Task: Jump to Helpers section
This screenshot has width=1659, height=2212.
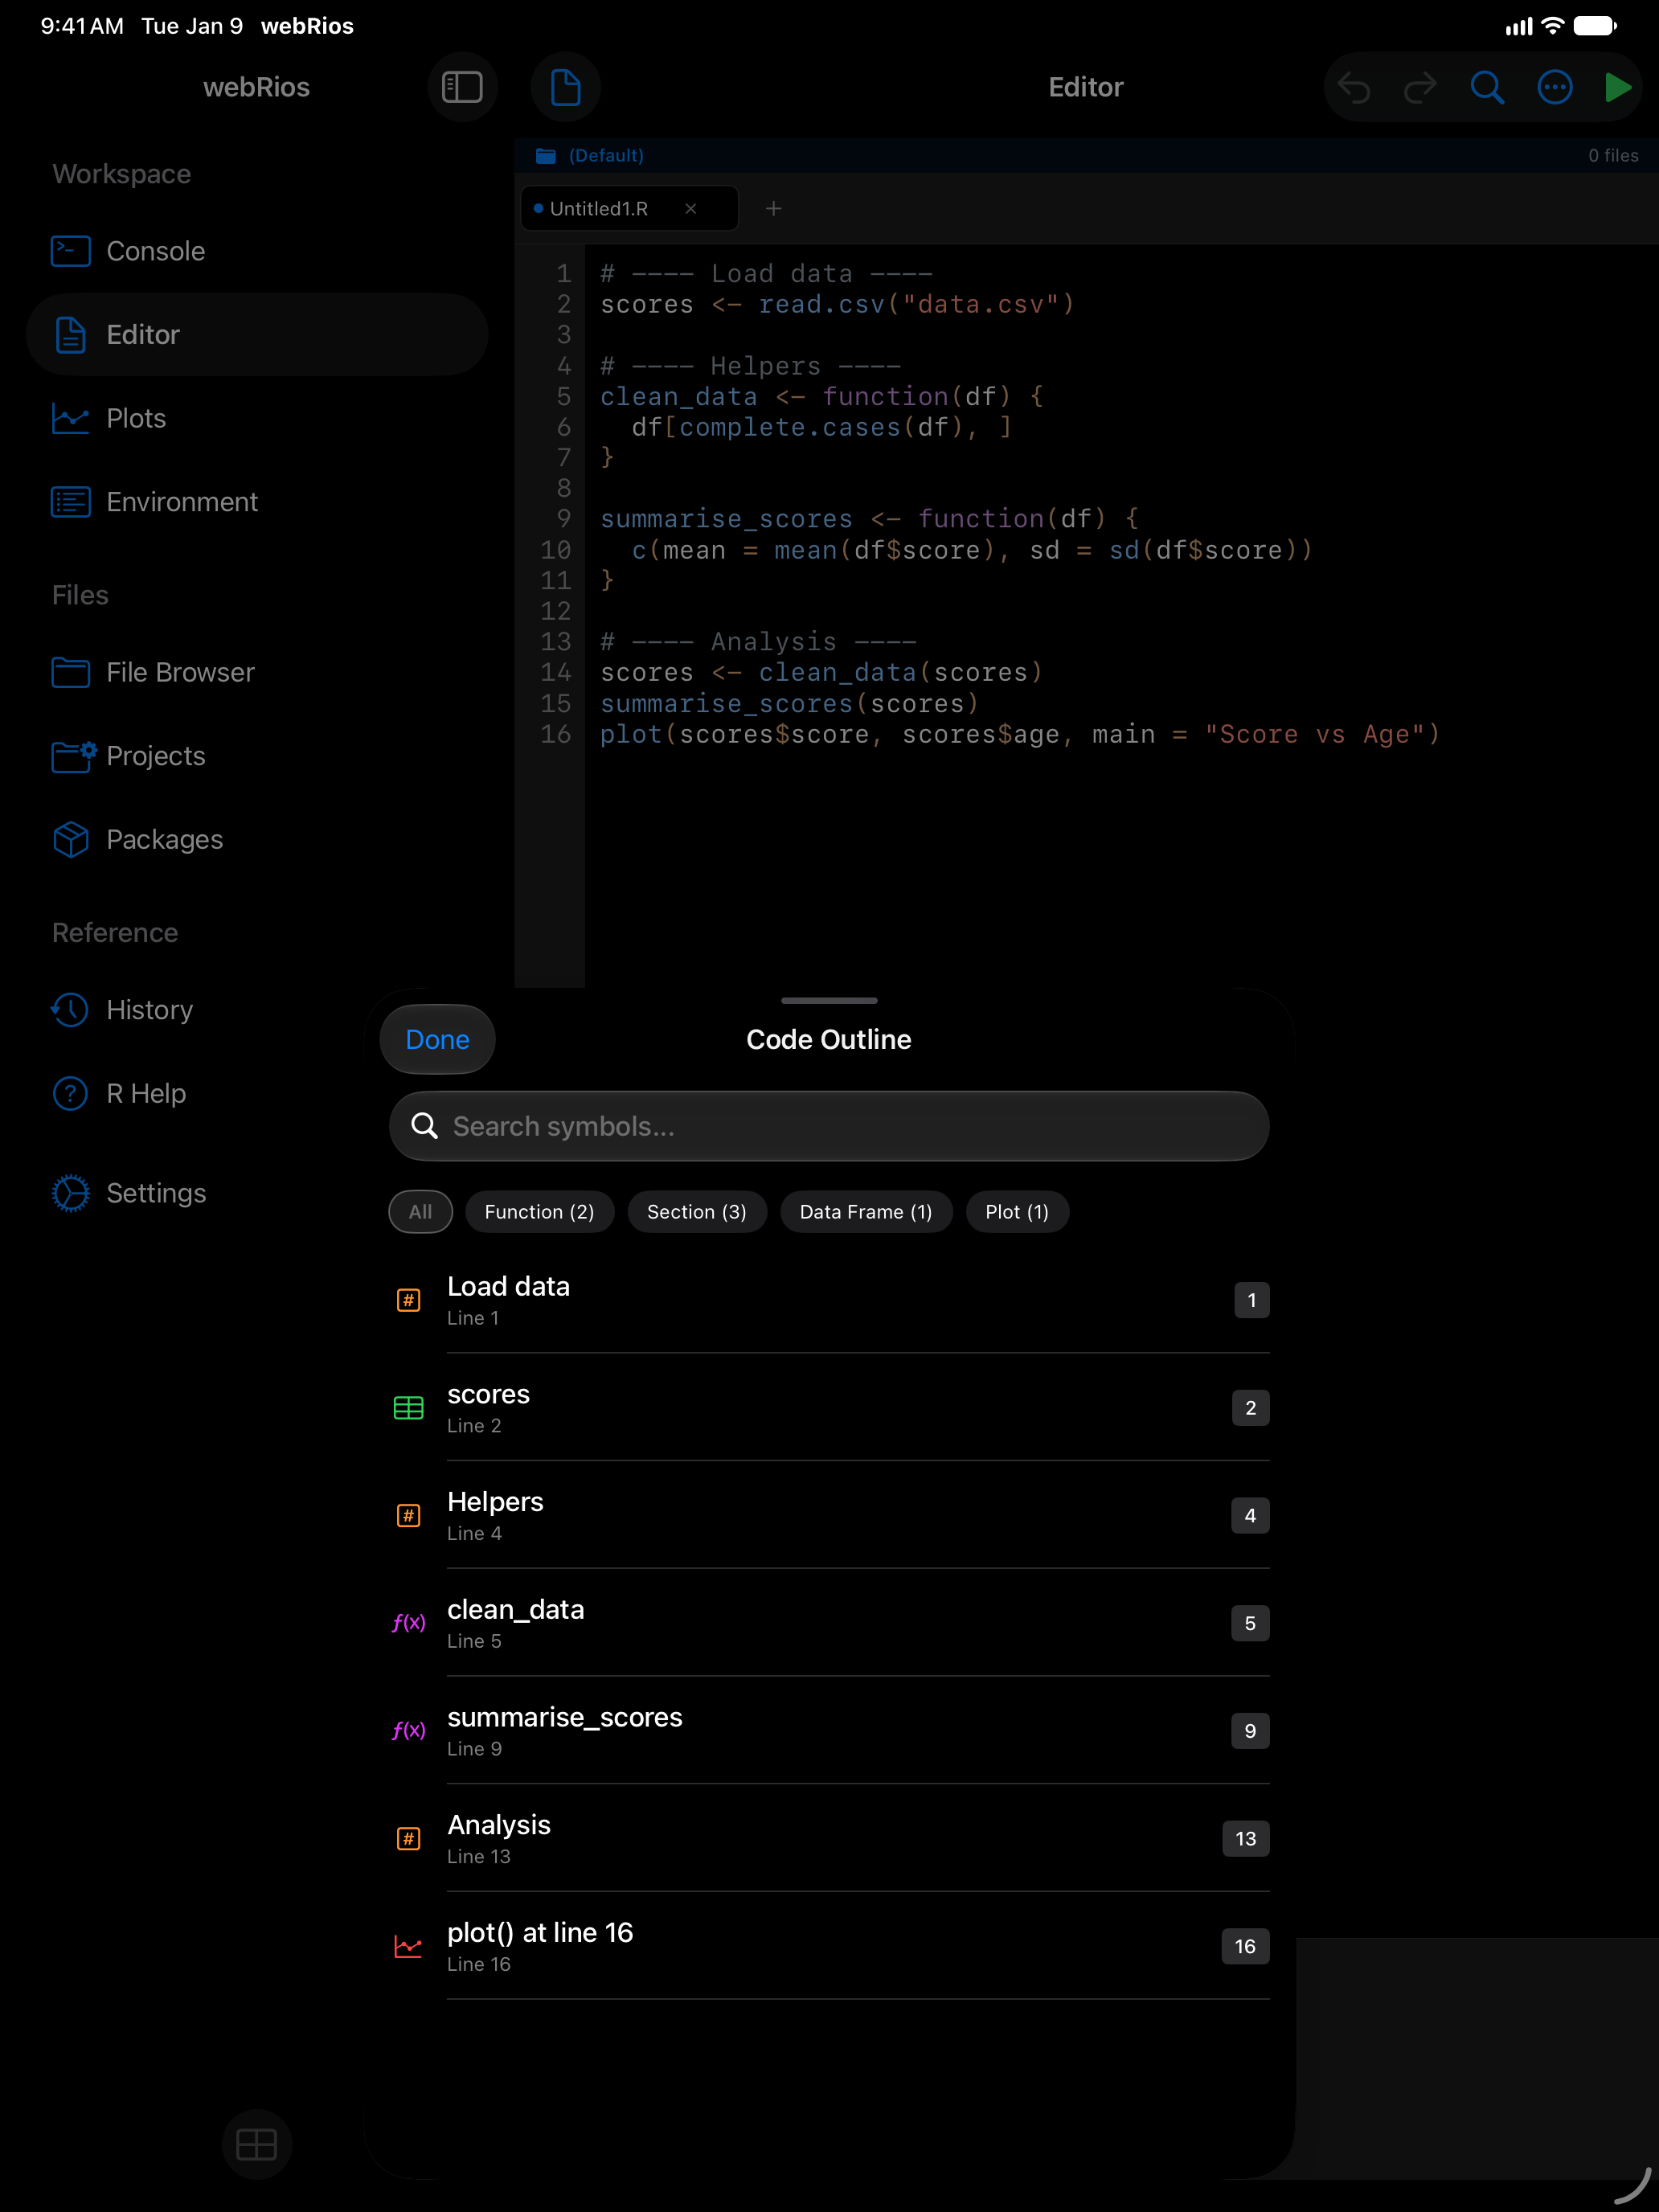Action: (x=829, y=1516)
